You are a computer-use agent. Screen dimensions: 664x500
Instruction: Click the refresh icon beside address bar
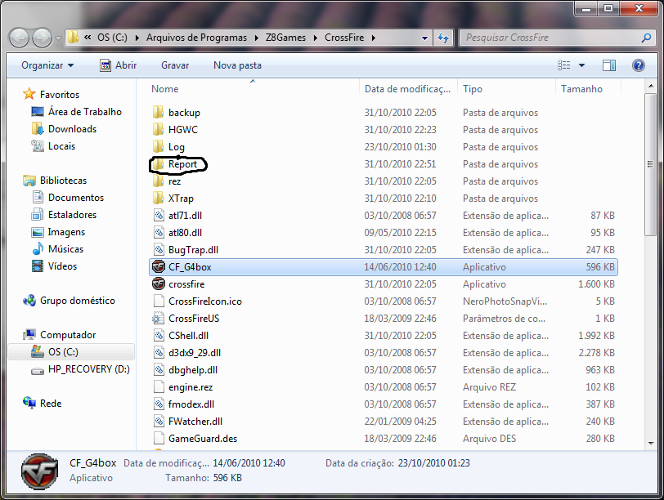[443, 38]
